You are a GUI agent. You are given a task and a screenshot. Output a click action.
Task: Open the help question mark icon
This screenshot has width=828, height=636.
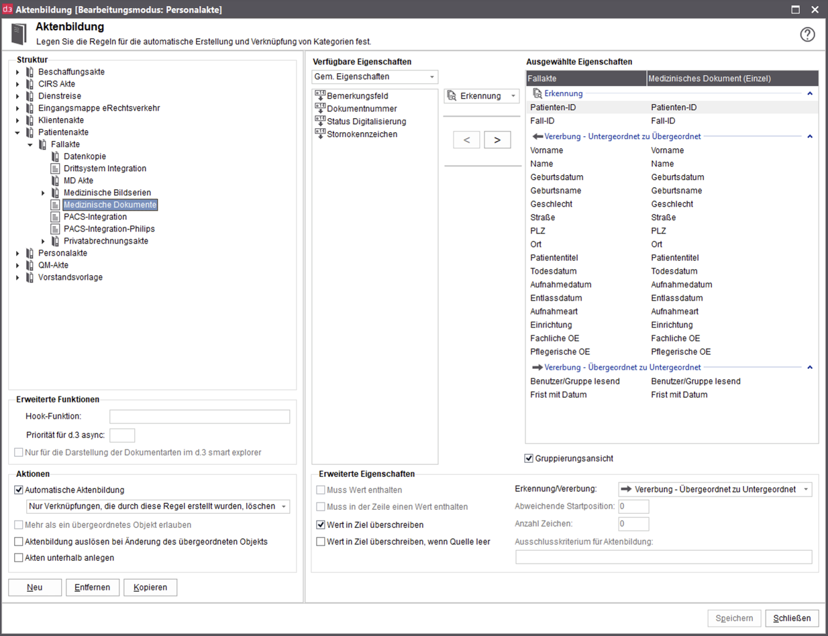point(807,34)
